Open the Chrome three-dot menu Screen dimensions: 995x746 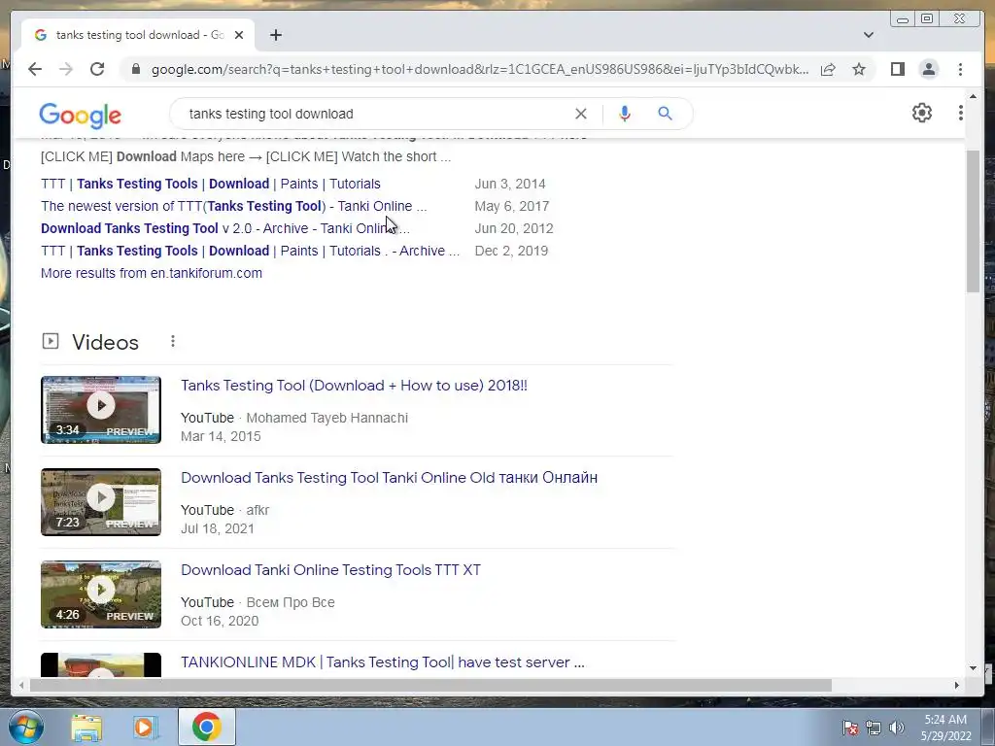[960, 69]
